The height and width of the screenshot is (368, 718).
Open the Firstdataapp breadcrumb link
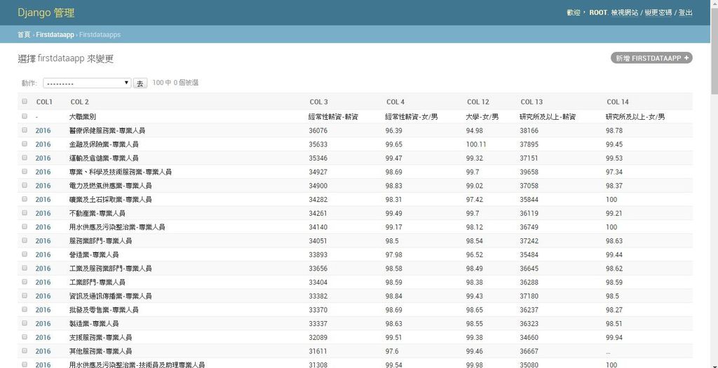click(55, 34)
